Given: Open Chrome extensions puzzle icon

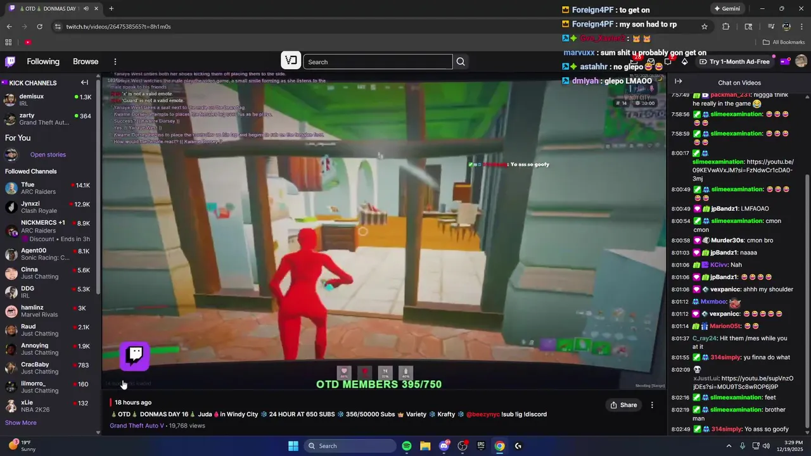Looking at the screenshot, I should (x=726, y=27).
